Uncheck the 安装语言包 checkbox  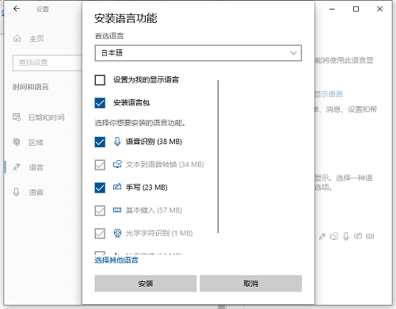pyautogui.click(x=100, y=103)
